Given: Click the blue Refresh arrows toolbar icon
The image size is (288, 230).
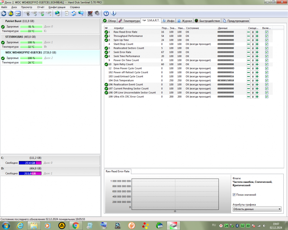Looking at the screenshot, I should pos(4,13).
